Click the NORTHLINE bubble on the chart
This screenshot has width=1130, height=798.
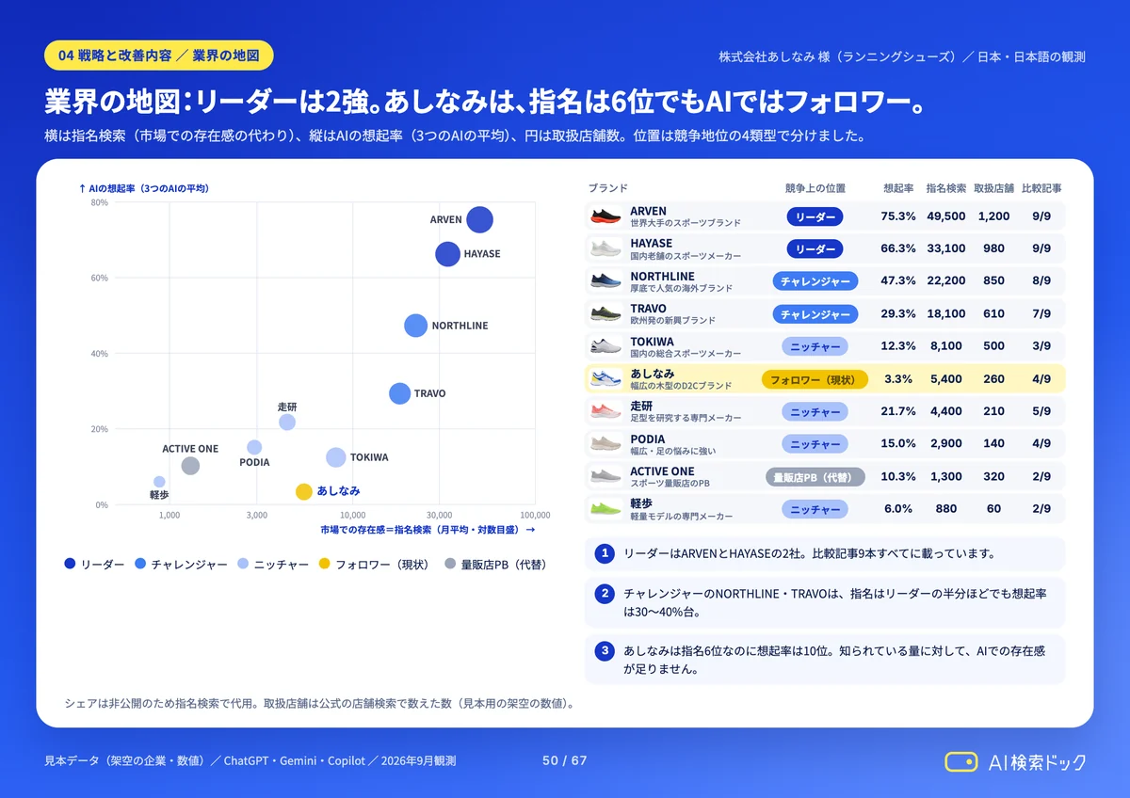[415, 326]
